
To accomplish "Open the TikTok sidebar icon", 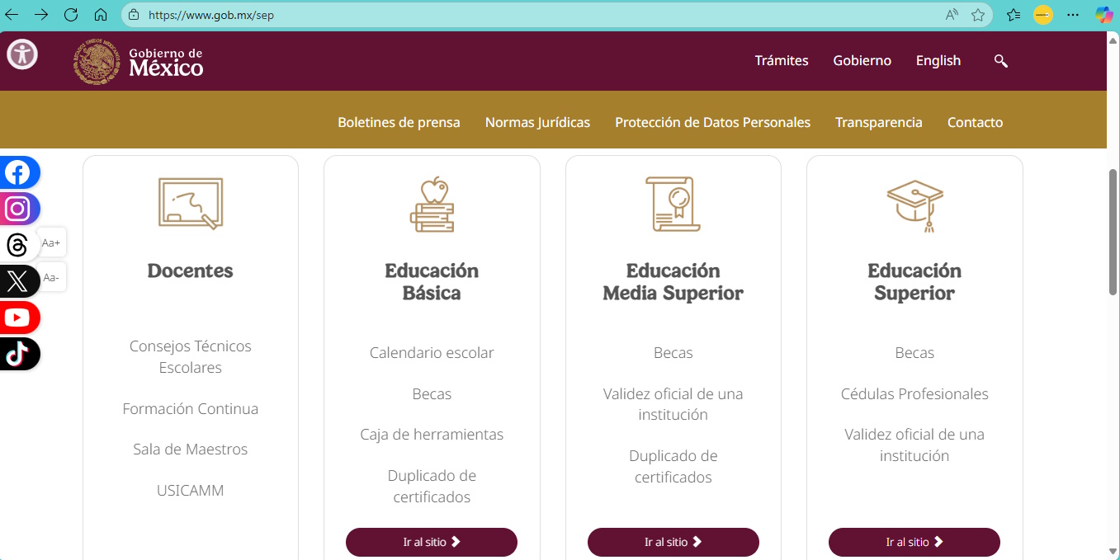I will [x=18, y=354].
